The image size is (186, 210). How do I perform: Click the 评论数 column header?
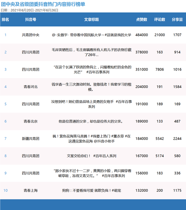(160, 19)
